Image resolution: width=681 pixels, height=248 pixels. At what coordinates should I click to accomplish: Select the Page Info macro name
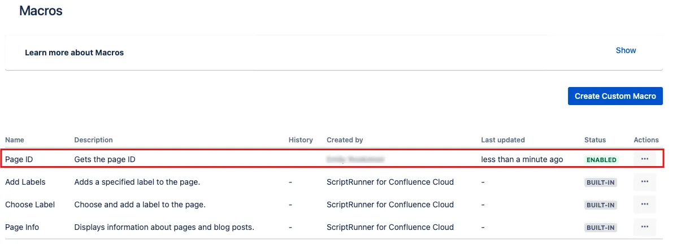click(x=22, y=227)
